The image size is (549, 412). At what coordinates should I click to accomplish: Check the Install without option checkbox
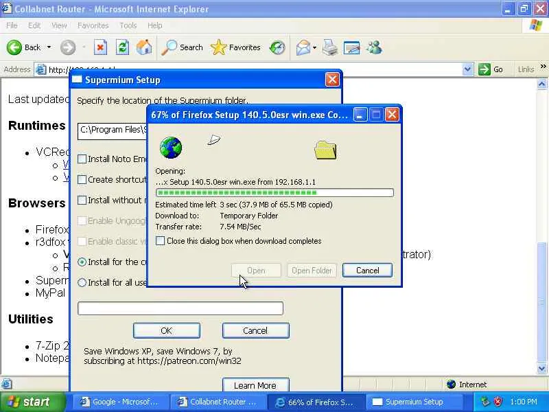(82, 200)
